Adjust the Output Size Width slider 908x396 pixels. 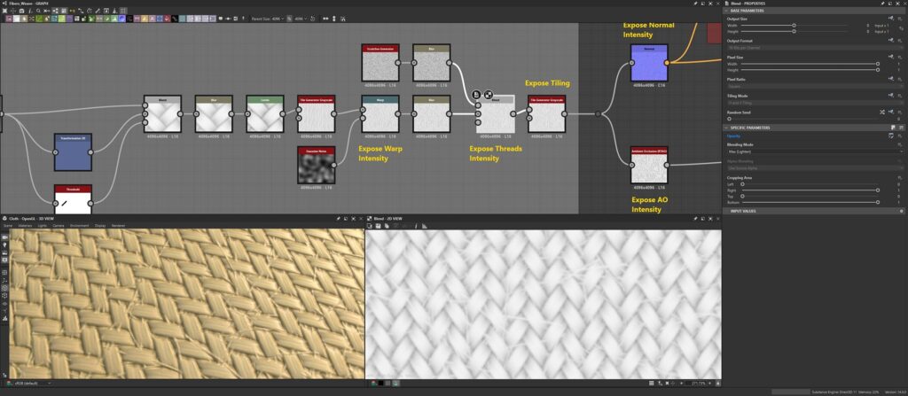(x=794, y=26)
